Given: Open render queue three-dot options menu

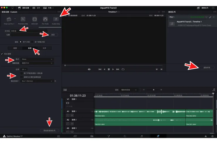Looking at the screenshot, I should [x=215, y=12].
